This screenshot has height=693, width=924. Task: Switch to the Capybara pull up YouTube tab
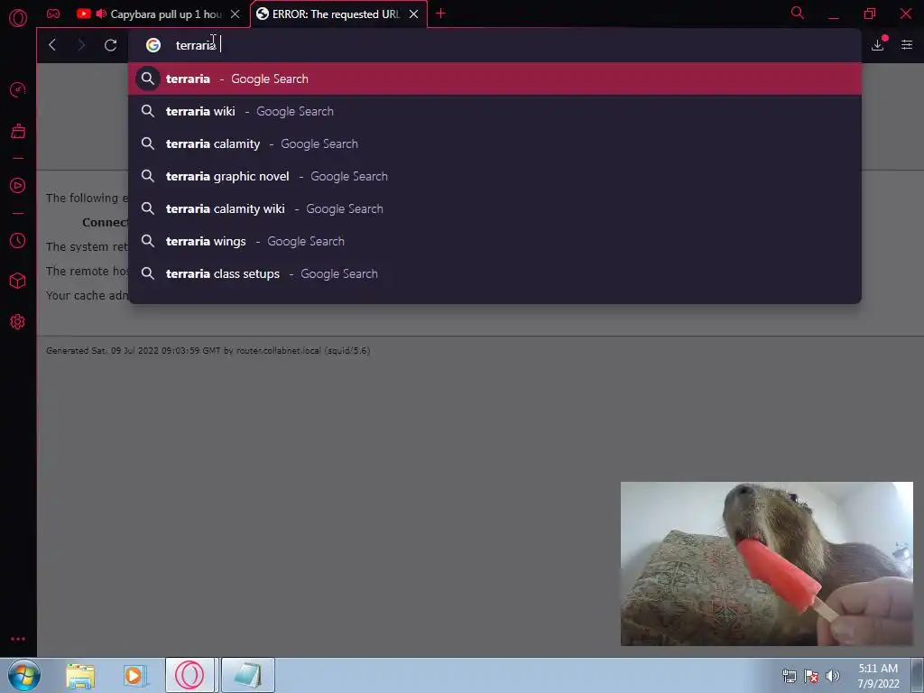tap(158, 14)
